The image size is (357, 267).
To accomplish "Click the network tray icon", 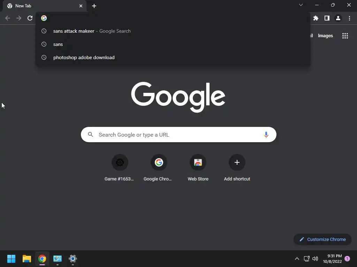I will (x=307, y=259).
